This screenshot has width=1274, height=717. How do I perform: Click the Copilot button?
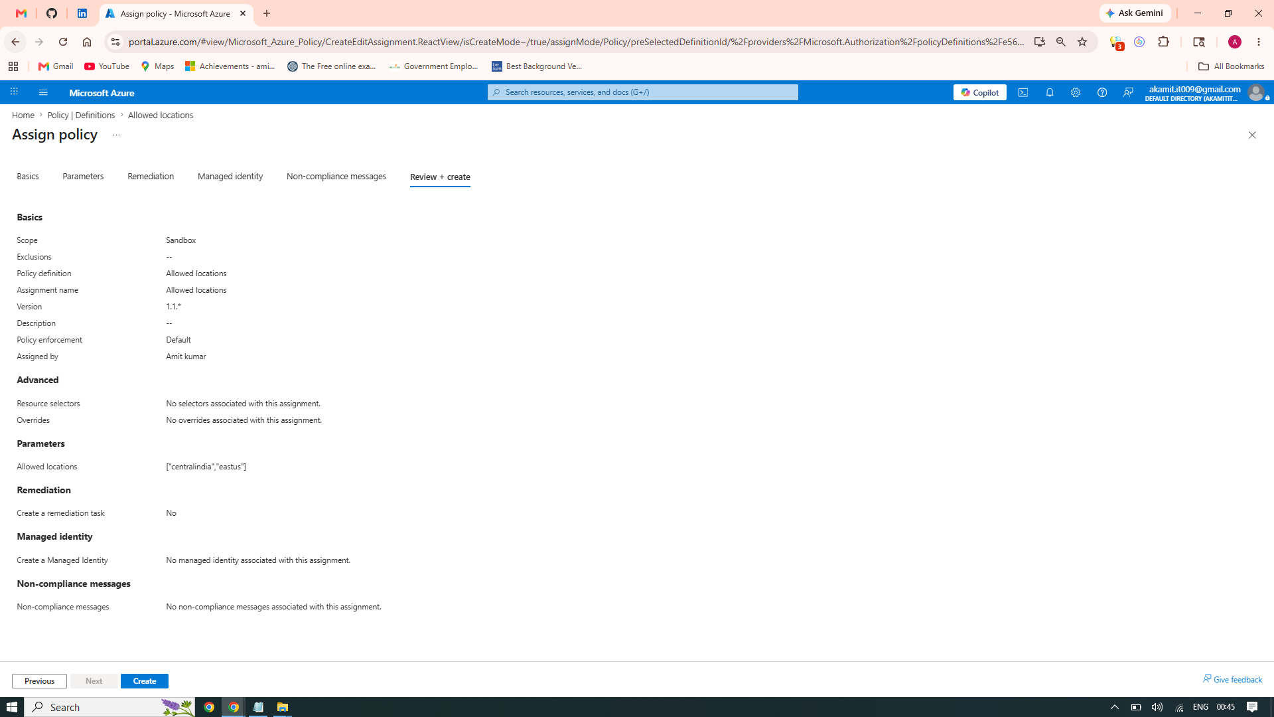coord(979,92)
